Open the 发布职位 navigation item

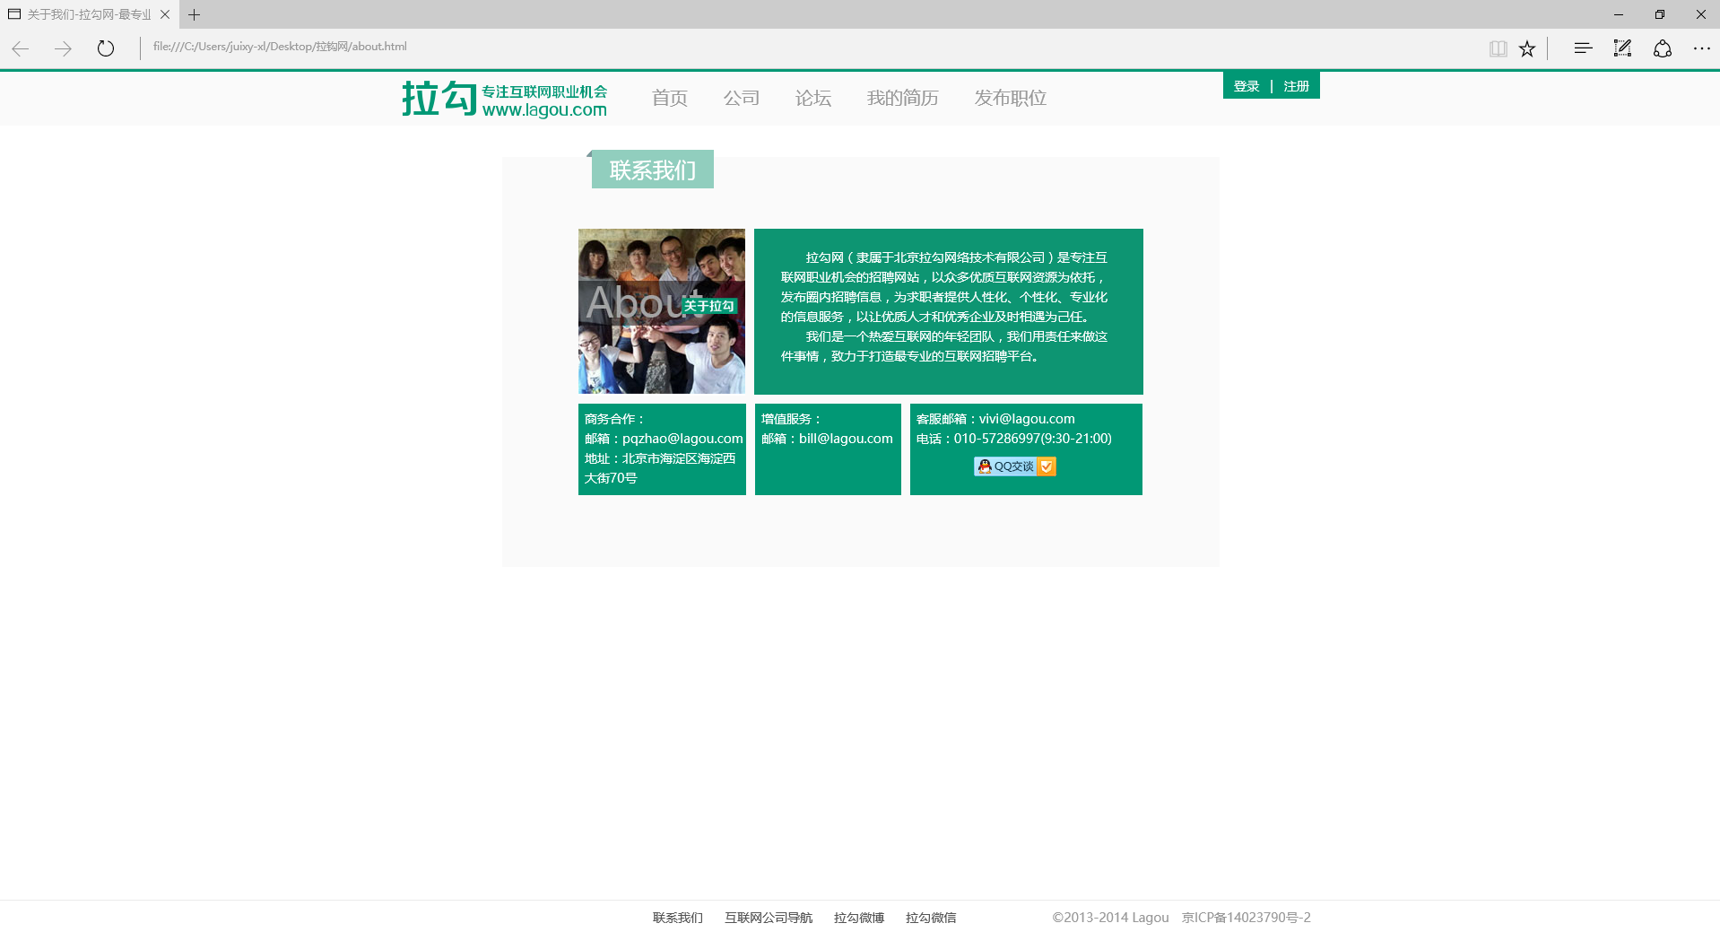click(x=1010, y=98)
